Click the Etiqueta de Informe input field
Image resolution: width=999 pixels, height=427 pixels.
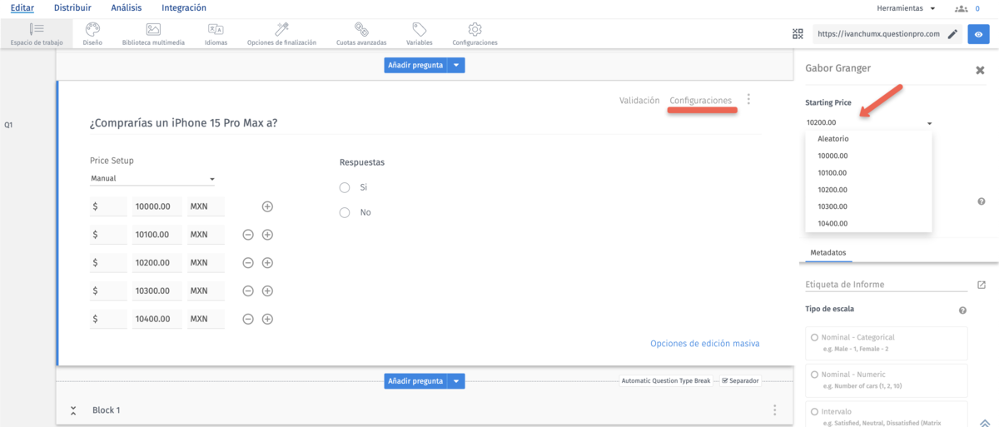[x=887, y=285]
